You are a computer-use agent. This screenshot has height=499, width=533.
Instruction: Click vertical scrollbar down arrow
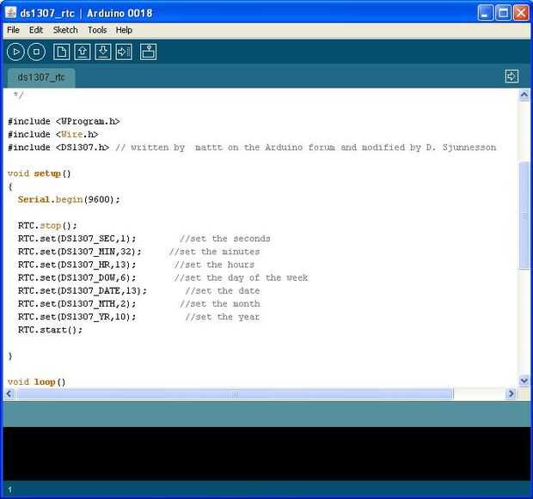tap(524, 380)
